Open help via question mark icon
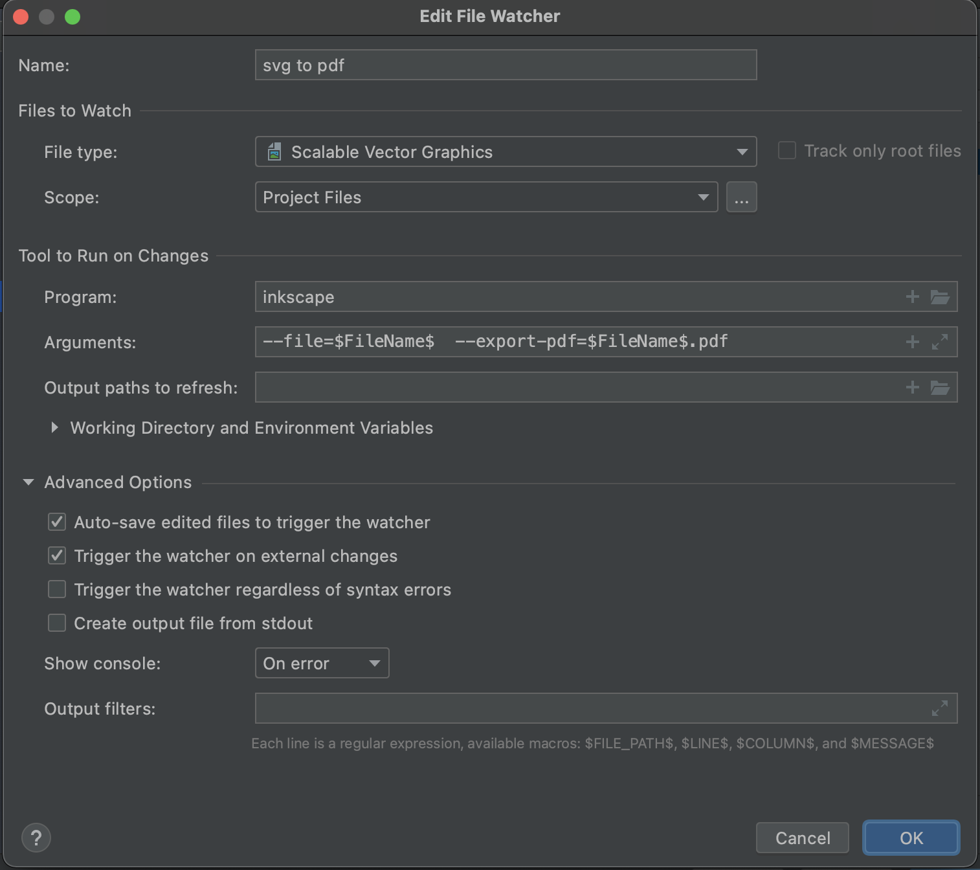The width and height of the screenshot is (980, 870). [x=36, y=838]
